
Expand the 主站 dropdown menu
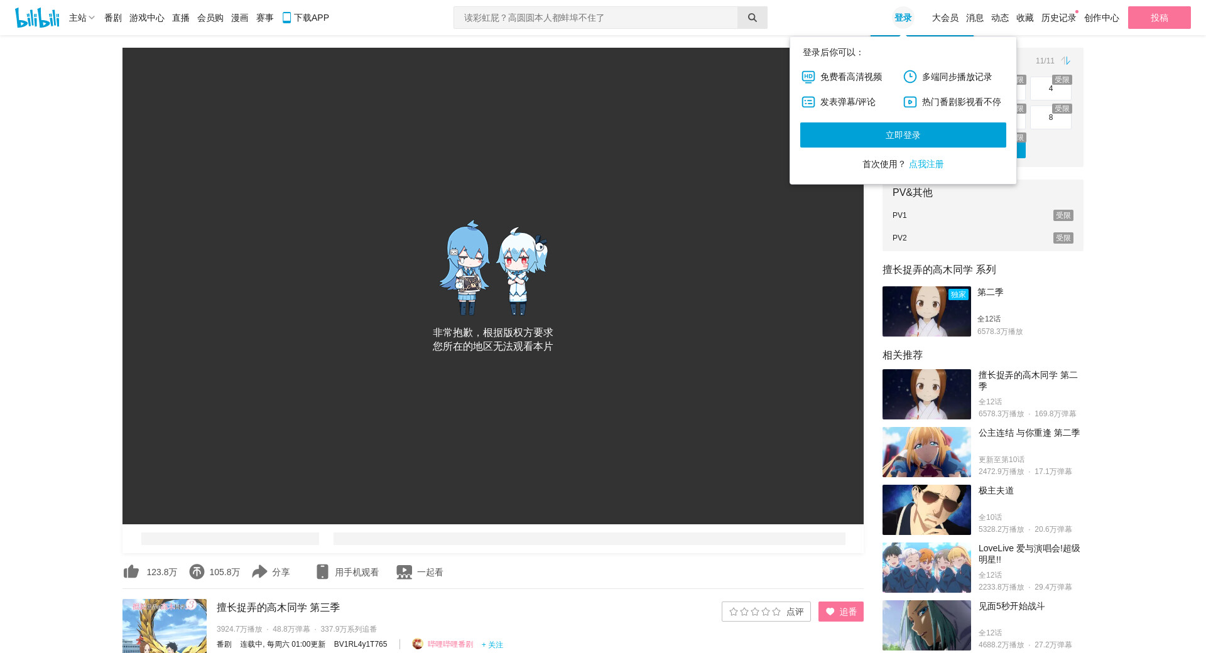(x=82, y=18)
